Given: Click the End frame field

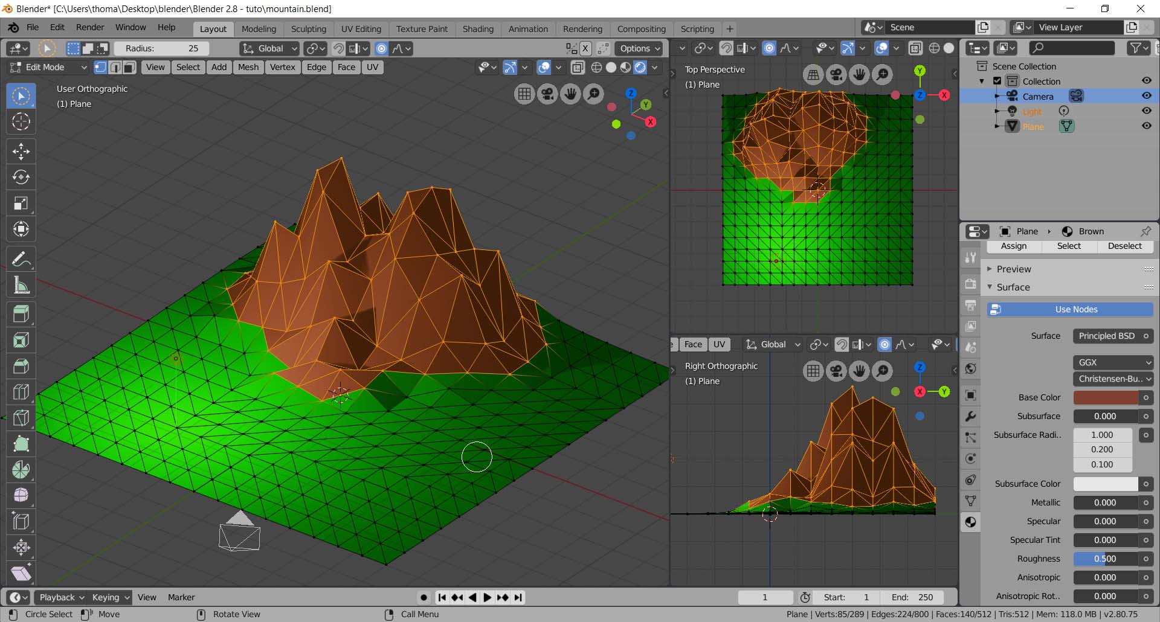Looking at the screenshot, I should pyautogui.click(x=912, y=598).
